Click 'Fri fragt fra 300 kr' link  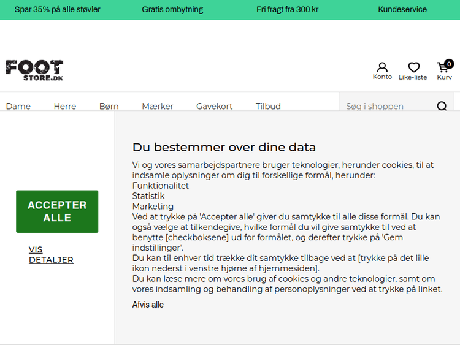(287, 10)
